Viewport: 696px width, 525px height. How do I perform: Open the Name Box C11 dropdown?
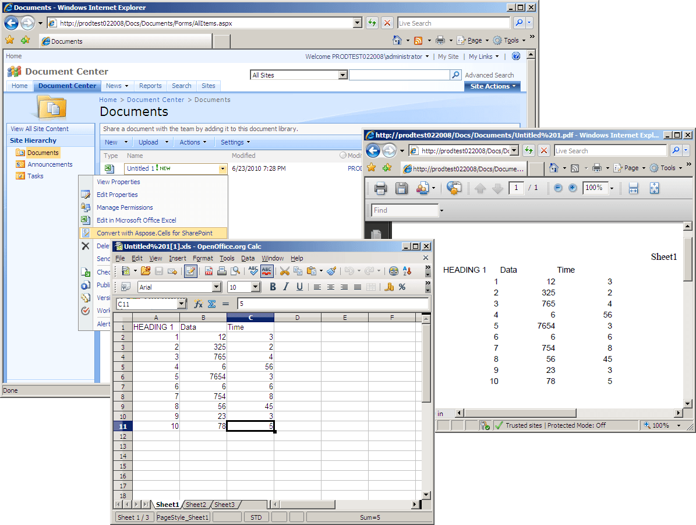(x=182, y=304)
